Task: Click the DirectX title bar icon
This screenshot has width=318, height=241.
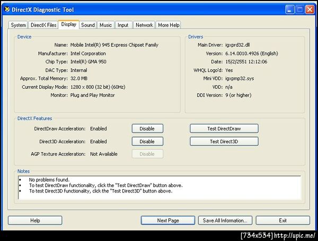Action: tap(7, 10)
